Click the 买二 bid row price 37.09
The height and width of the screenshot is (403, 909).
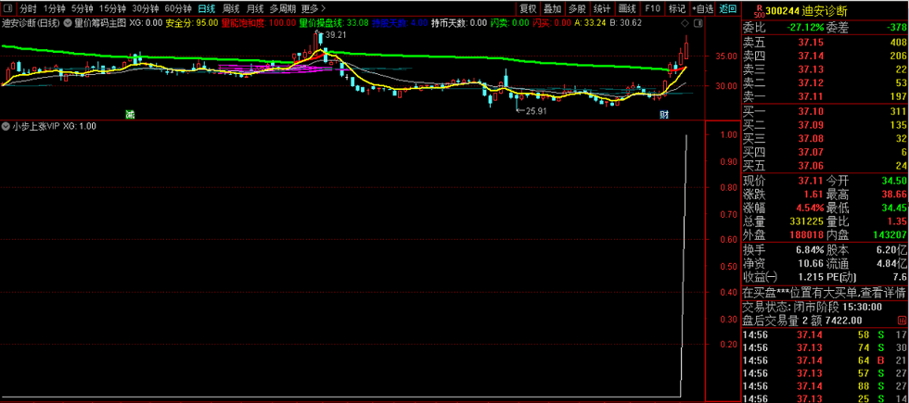click(x=811, y=124)
